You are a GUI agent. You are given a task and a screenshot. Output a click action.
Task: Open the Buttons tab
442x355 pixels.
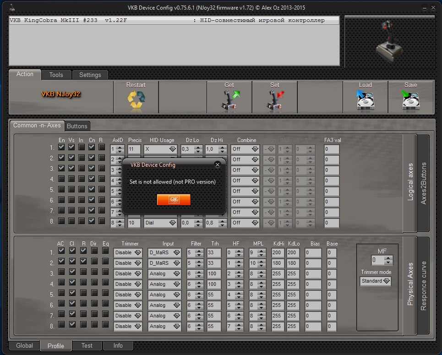point(77,126)
